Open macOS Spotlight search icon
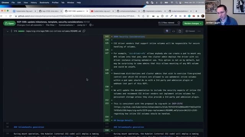245x137 pixels. pyautogui.click(x=176, y=3)
